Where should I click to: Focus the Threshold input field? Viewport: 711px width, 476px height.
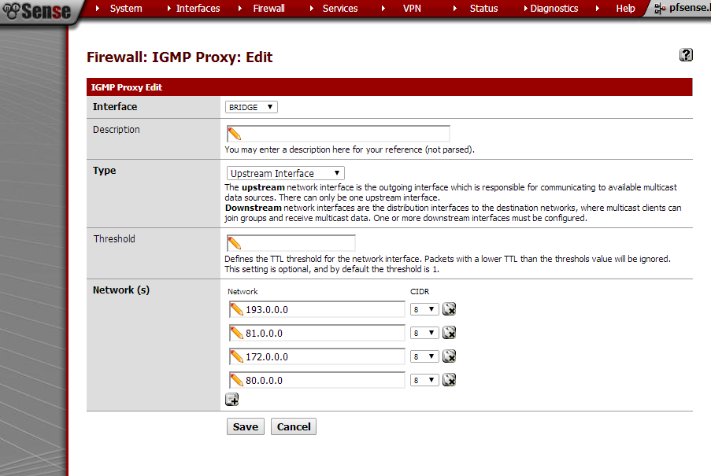(x=291, y=243)
